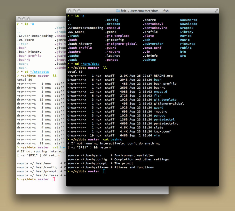
Task: Click '.bash_profile' in dark terminal ls output
Action: click(x=80, y=48)
